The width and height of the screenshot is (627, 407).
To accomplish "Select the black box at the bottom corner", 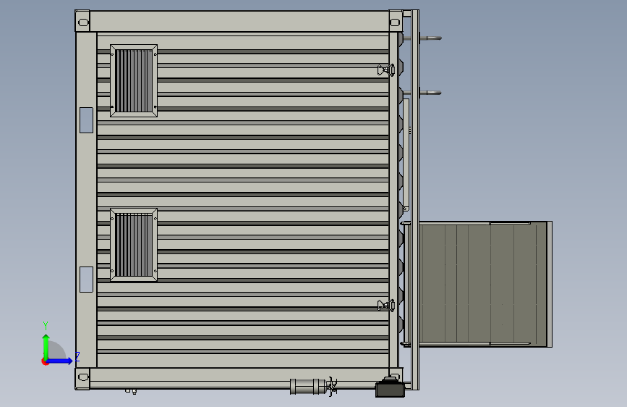I will tap(390, 387).
